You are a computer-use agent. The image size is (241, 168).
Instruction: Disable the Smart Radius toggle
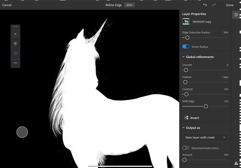click(x=186, y=46)
